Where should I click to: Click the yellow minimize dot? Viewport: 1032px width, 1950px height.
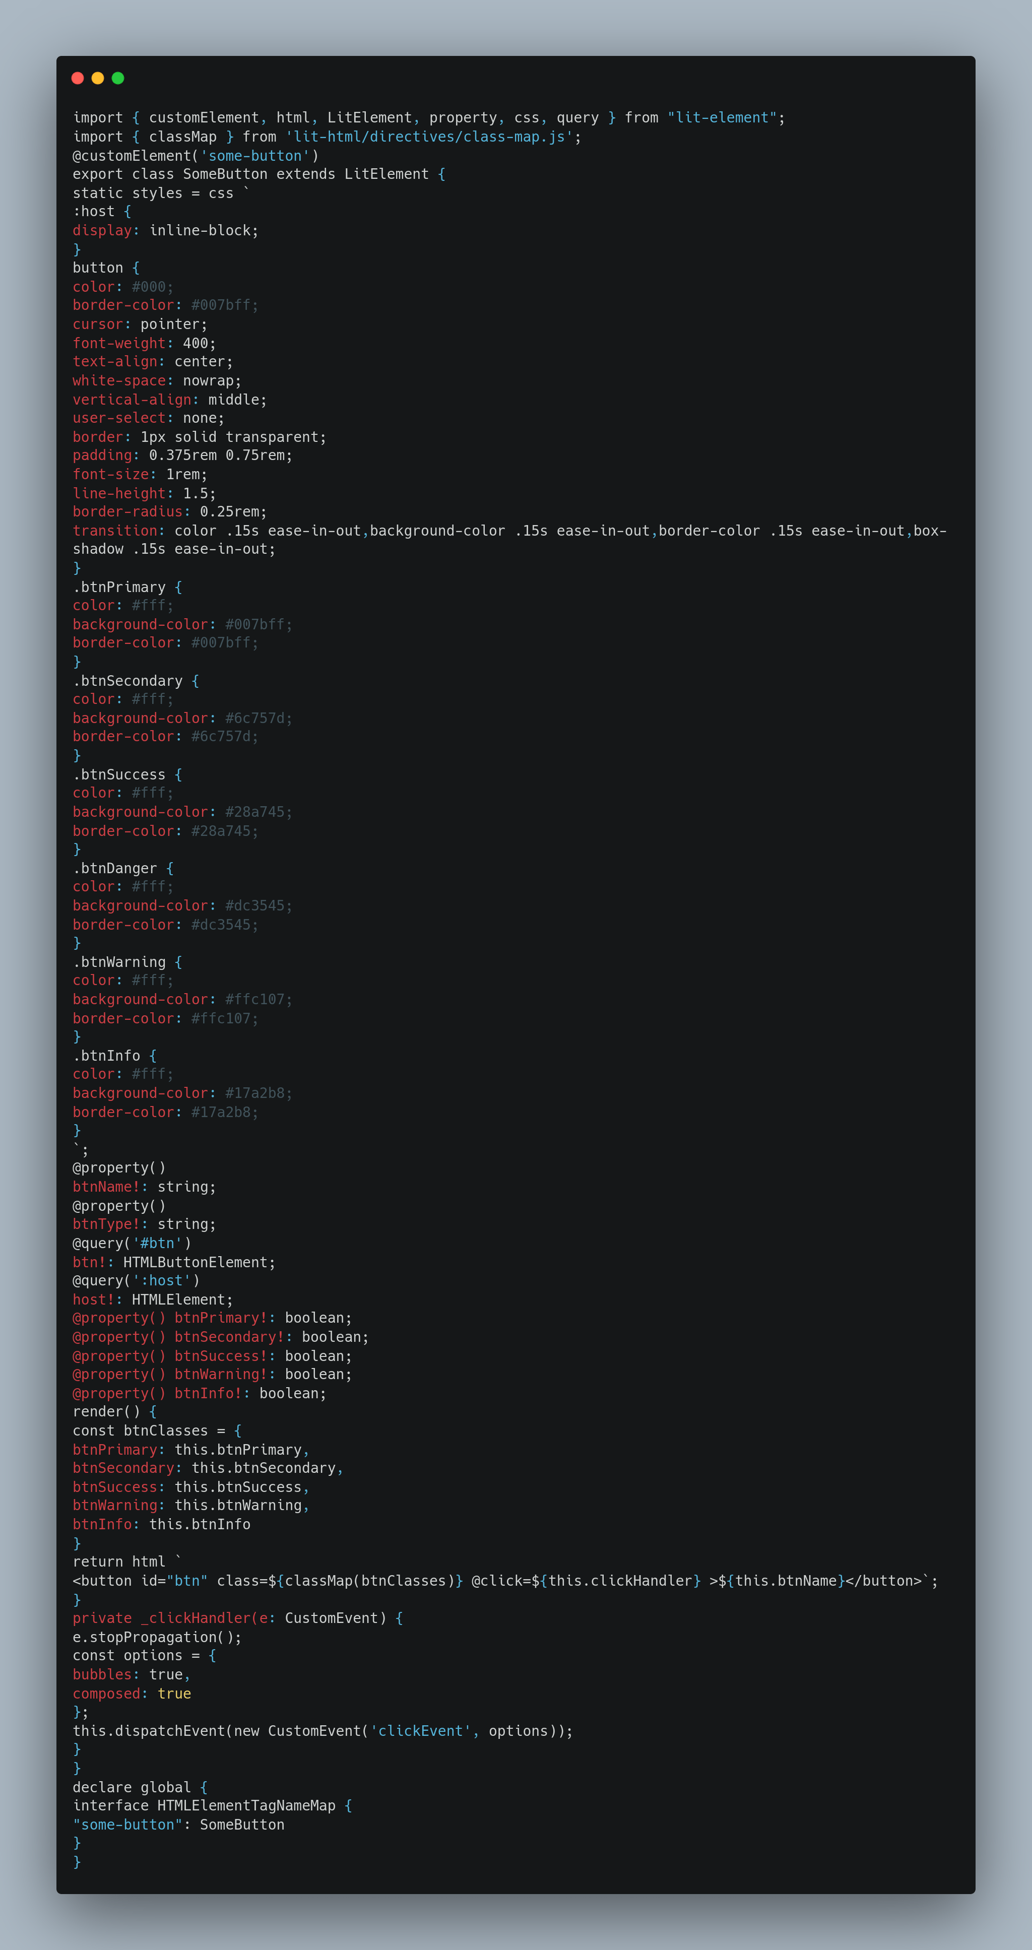[98, 78]
